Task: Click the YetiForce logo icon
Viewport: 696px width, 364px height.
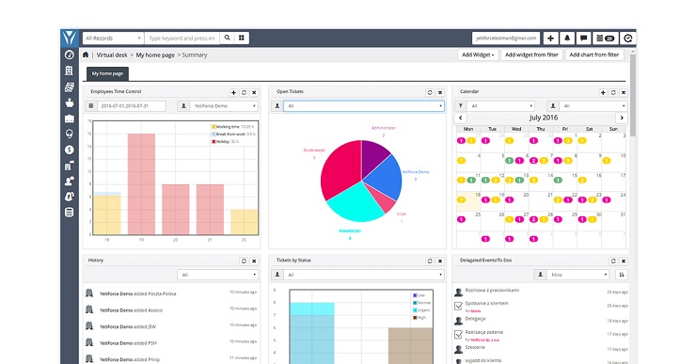Action: 70,39
